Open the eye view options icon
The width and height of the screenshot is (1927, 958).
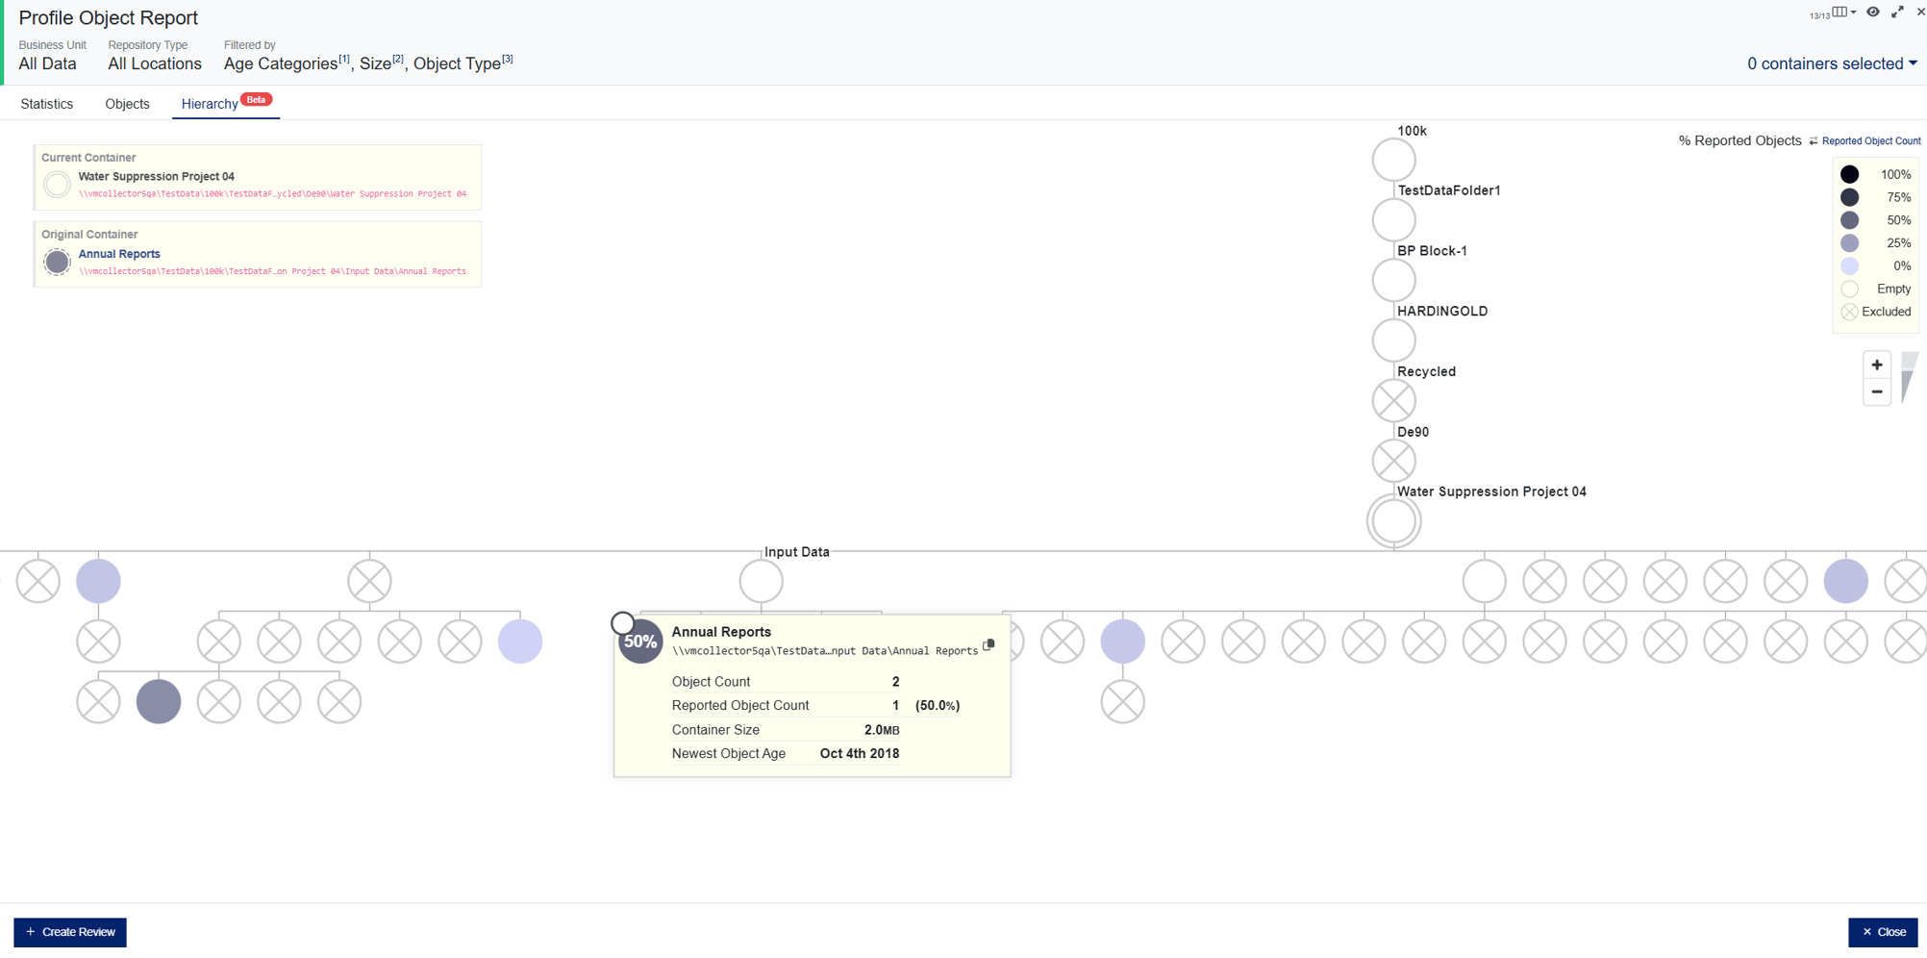pyautogui.click(x=1873, y=12)
